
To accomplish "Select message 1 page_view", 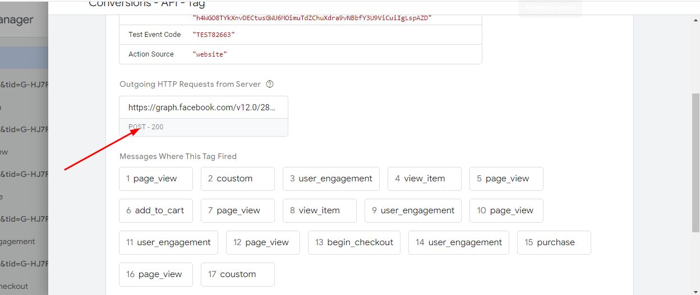I will [x=155, y=179].
